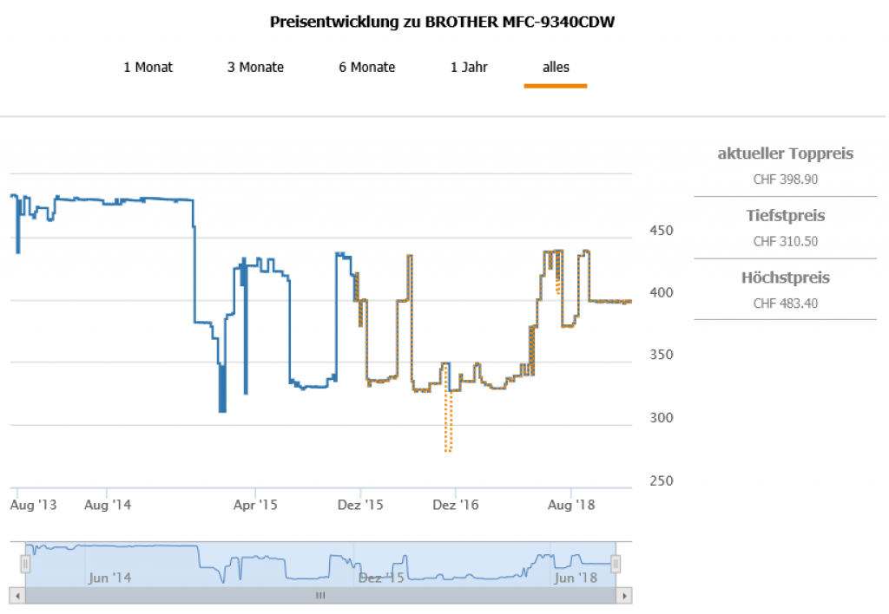889x614 pixels.
Task: Switch to the 3 Monate range
Action: tap(255, 67)
